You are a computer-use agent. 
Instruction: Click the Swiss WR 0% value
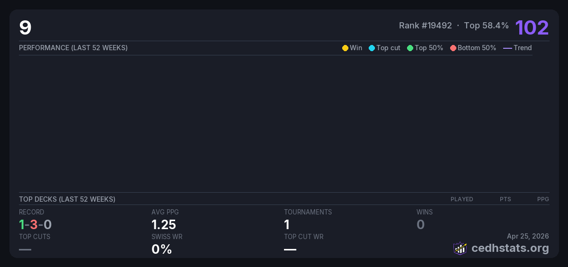click(x=161, y=249)
